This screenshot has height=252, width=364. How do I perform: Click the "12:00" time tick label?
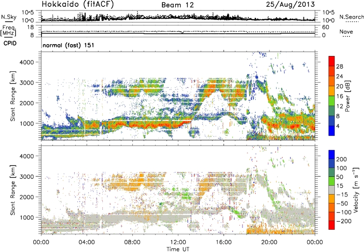tap(178, 242)
